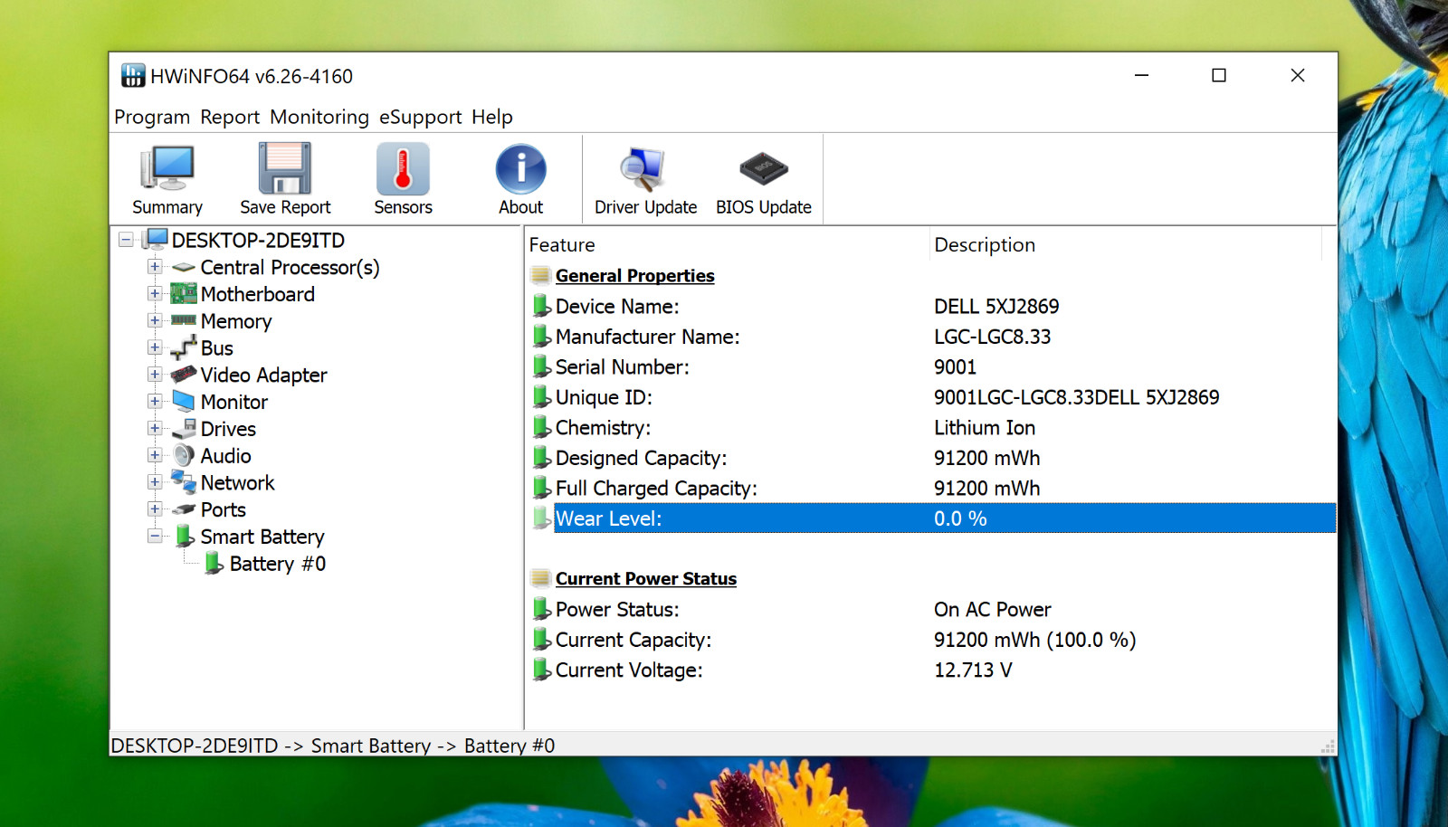Viewport: 1448px width, 827px height.
Task: Select the Designed Capacity row
Action: coord(931,458)
